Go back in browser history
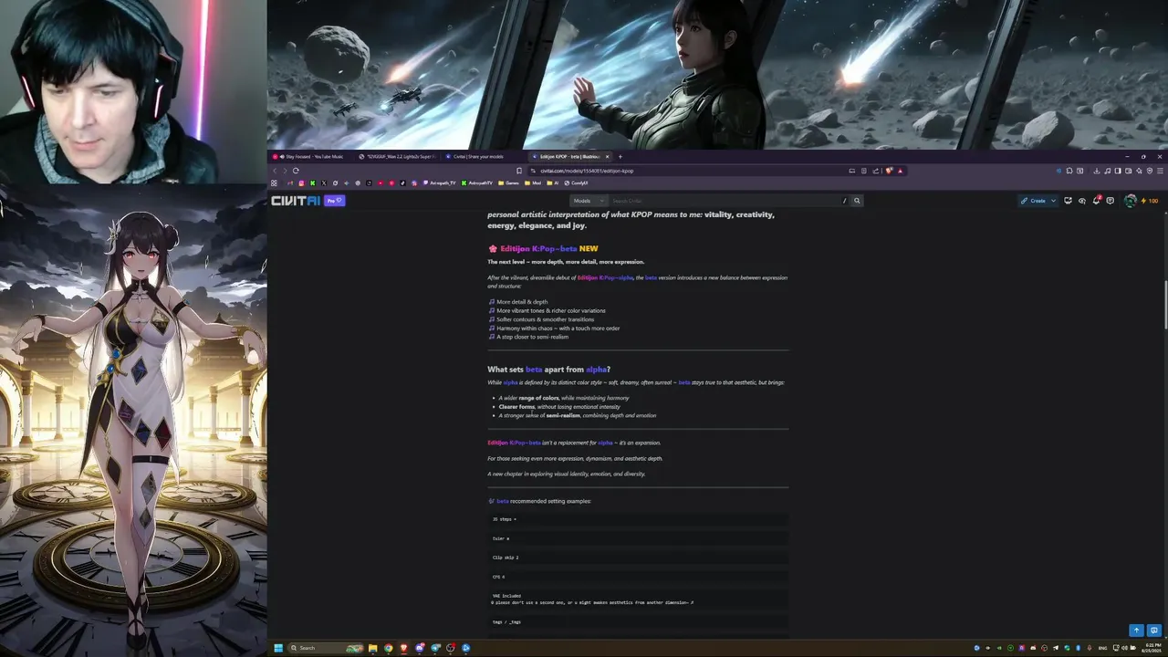The width and height of the screenshot is (1168, 657). tap(275, 171)
